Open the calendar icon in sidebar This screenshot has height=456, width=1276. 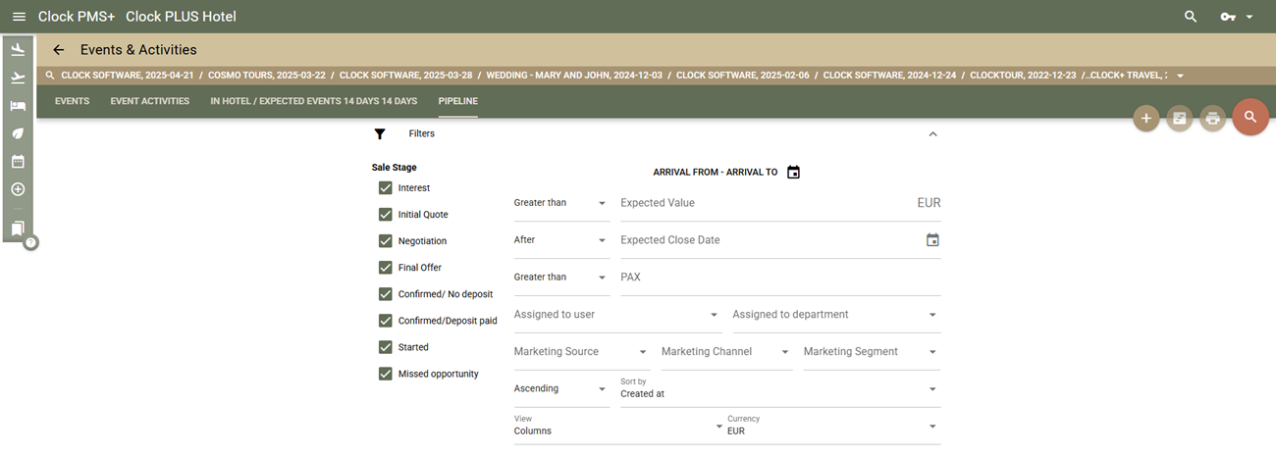pos(18,162)
